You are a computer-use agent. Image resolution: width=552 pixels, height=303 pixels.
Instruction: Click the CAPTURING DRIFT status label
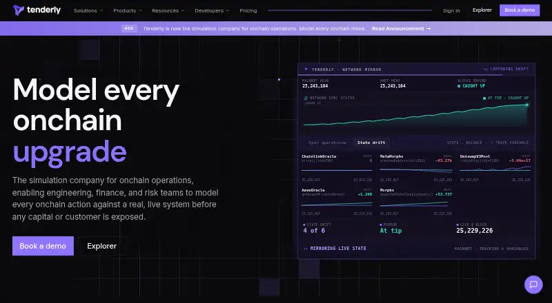pyautogui.click(x=506, y=70)
